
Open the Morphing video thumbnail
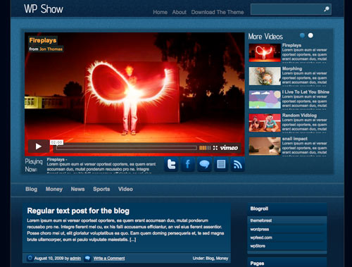tap(265, 76)
